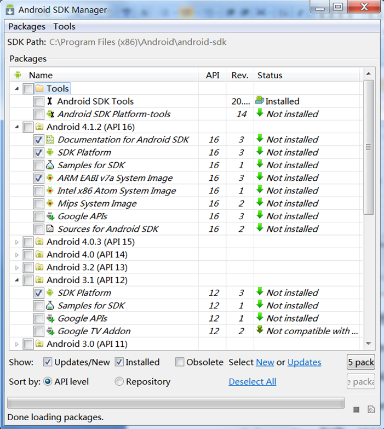The height and width of the screenshot is (429, 384).
Task: Expand the Android 3.2 (API 13) group
Action: (16, 267)
